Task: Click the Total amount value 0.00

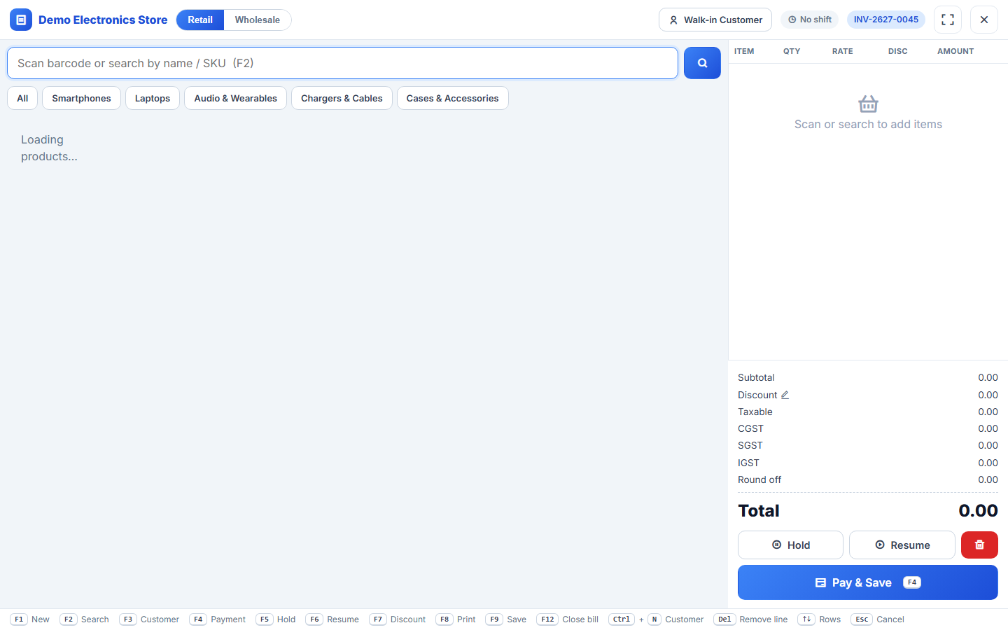Action: (979, 511)
